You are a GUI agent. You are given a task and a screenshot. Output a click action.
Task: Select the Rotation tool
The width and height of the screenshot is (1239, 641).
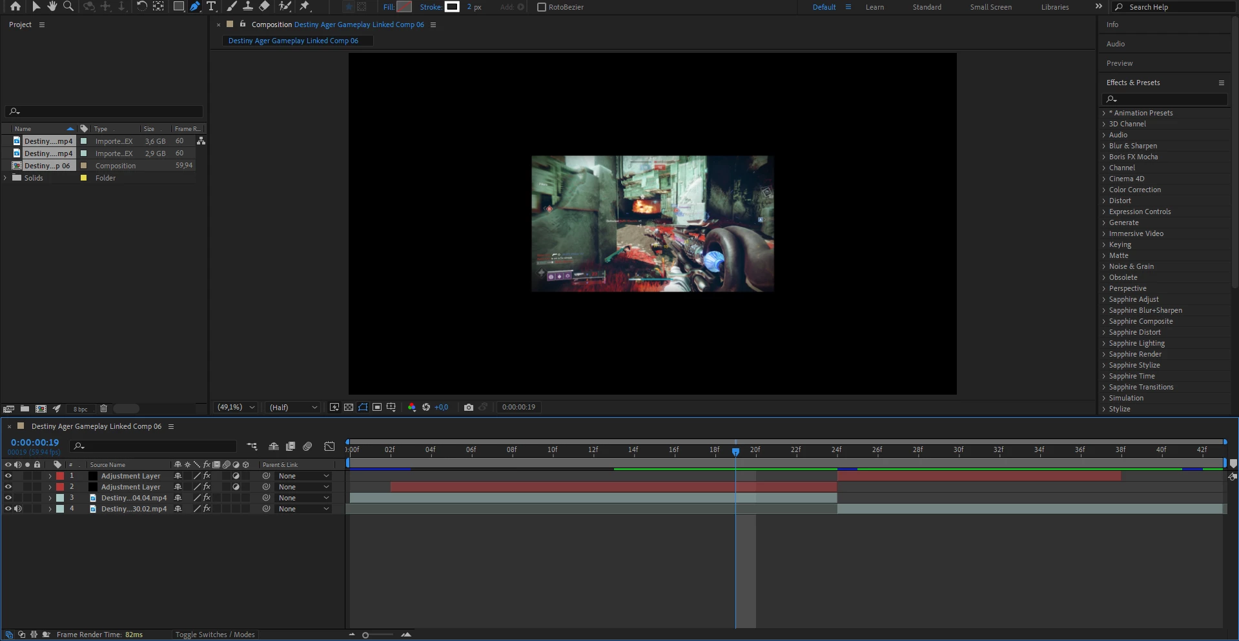[x=142, y=6]
